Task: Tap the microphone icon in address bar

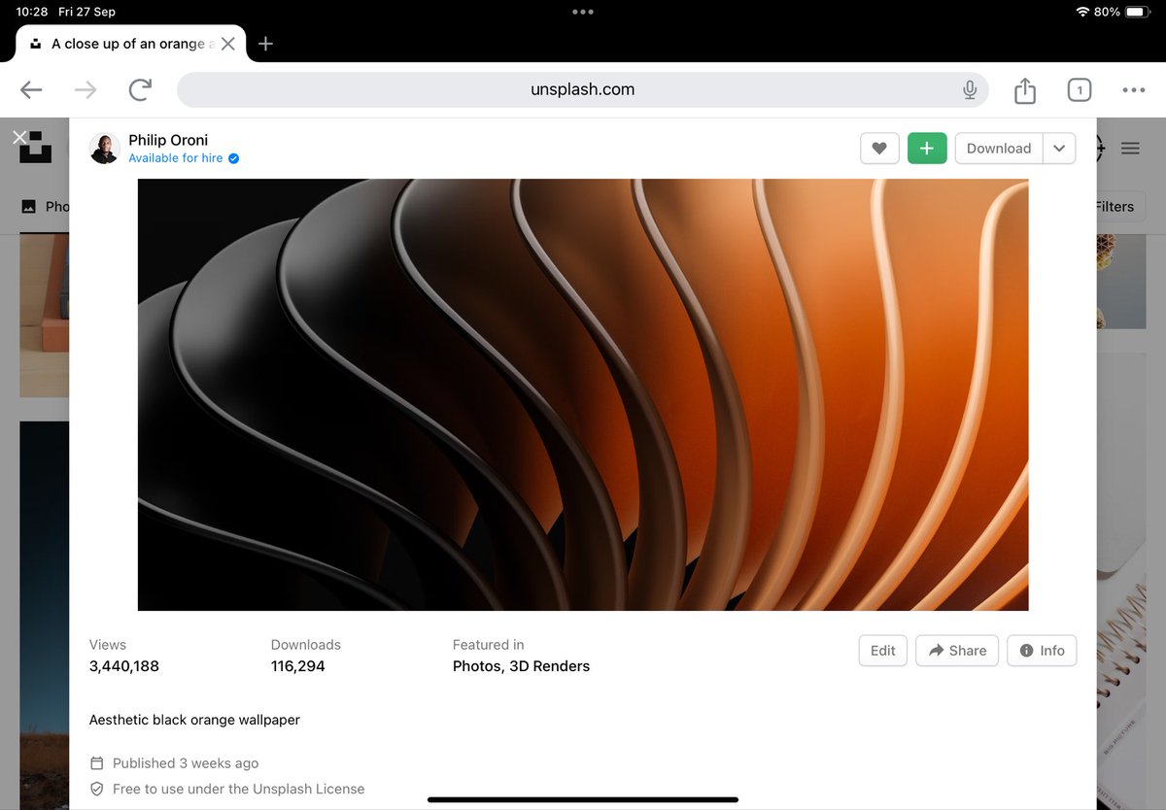Action: (x=969, y=90)
